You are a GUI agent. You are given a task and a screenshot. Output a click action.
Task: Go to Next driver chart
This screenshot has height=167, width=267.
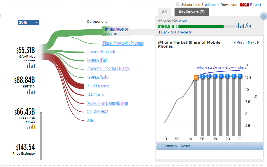253,42
